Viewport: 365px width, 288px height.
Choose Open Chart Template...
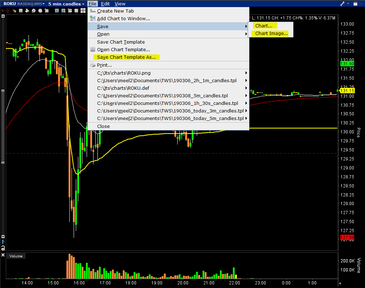tap(168, 49)
